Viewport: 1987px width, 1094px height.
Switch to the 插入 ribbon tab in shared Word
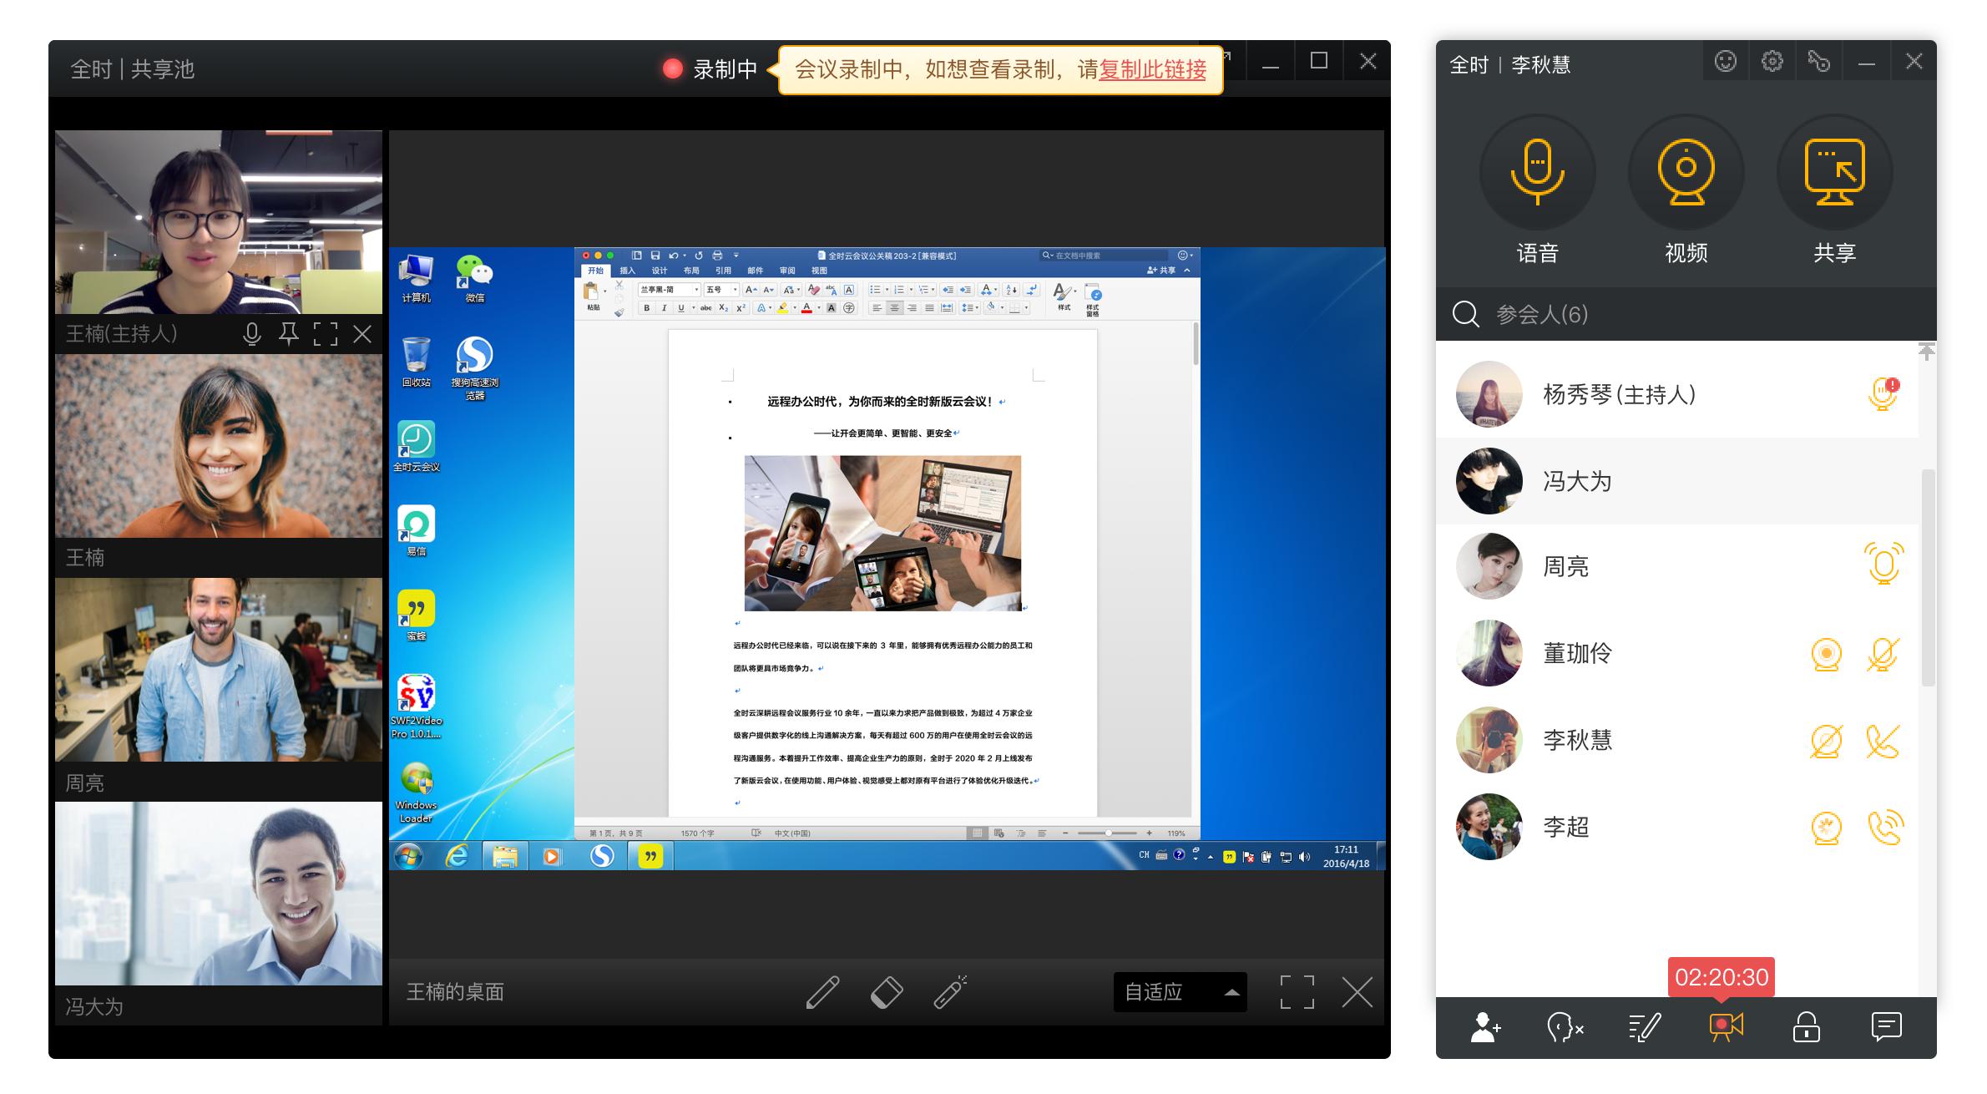(627, 270)
